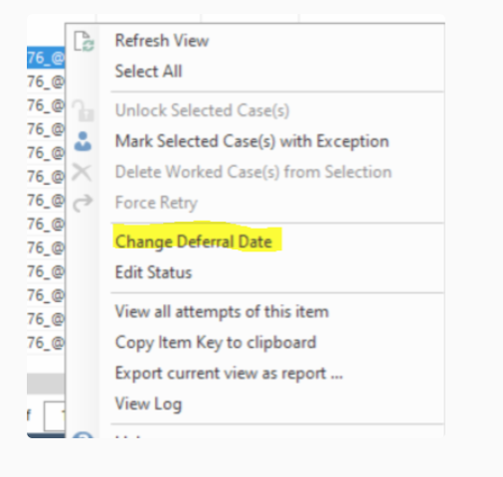Open View all attempts of this item
Viewport: 503px width, 477px height.
pos(222,312)
